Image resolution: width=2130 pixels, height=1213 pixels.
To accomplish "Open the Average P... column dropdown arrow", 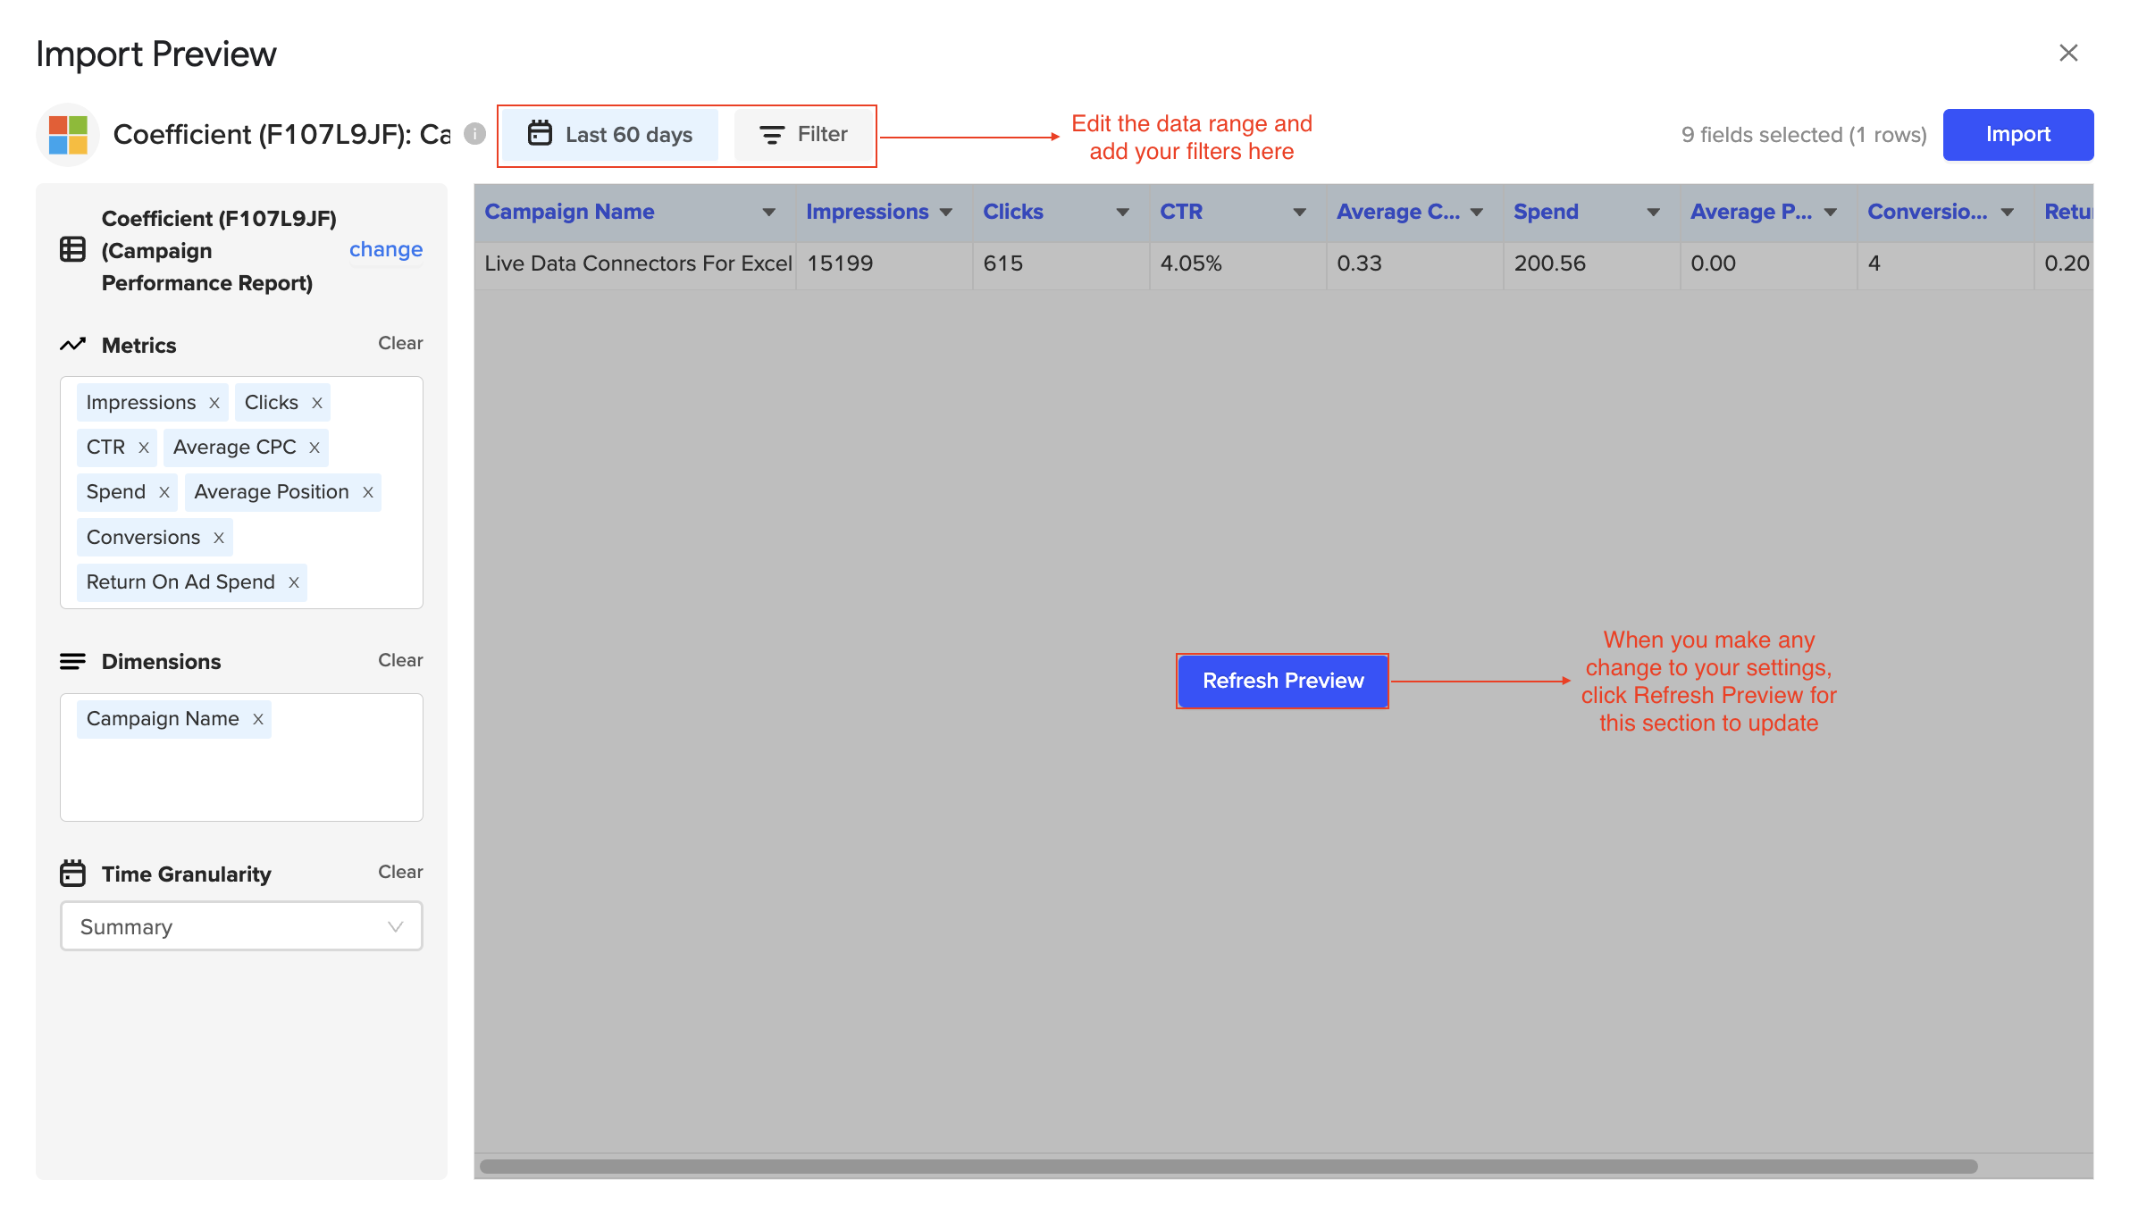I will [1831, 213].
